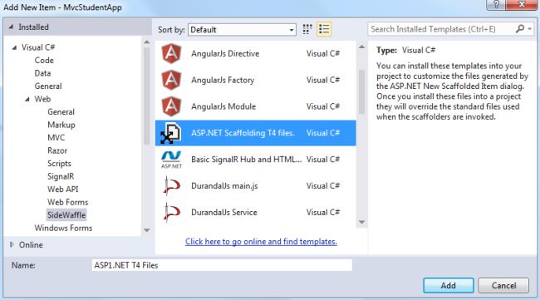Select the Razor category
Viewport: 540px width, 300px height.
coord(57,150)
